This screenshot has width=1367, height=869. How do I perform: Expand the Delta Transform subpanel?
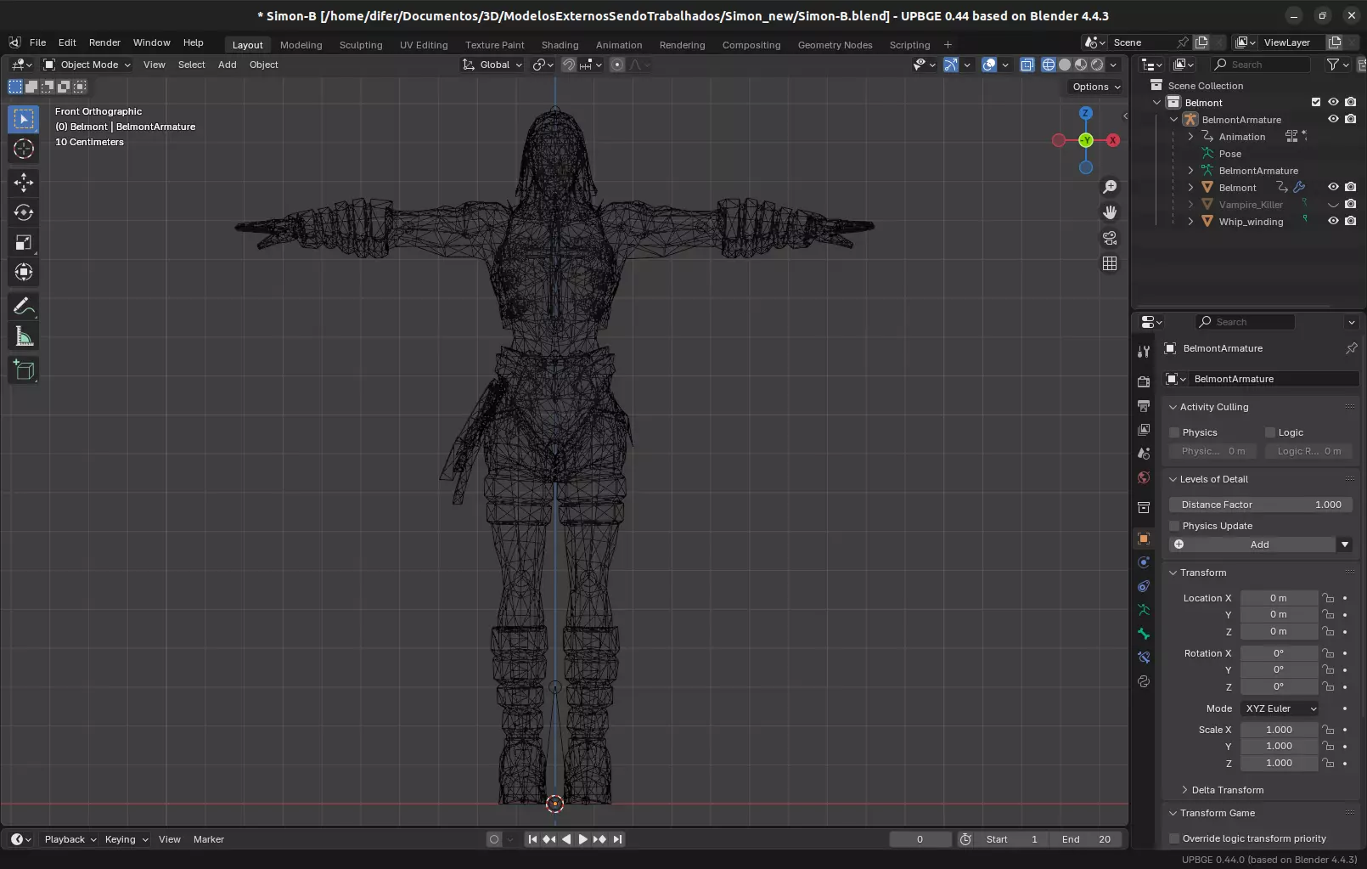[1223, 790]
